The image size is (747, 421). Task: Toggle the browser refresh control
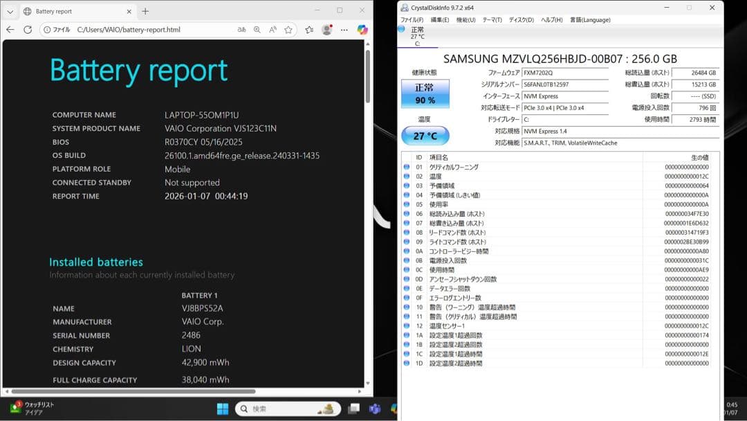28,30
